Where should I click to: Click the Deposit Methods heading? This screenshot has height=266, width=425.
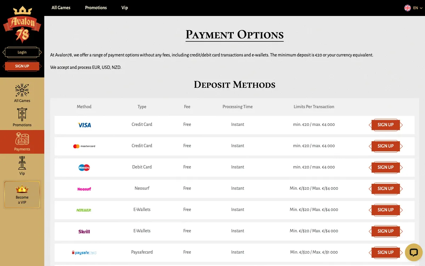coord(234,85)
